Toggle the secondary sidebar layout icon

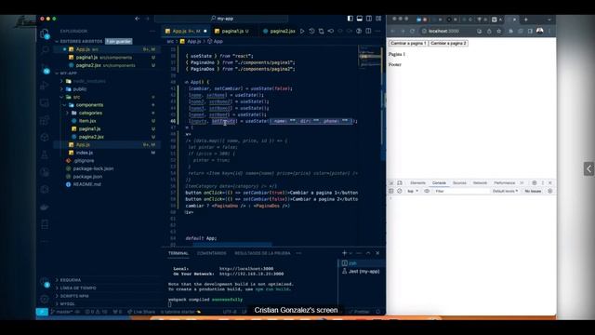pyautogui.click(x=369, y=19)
